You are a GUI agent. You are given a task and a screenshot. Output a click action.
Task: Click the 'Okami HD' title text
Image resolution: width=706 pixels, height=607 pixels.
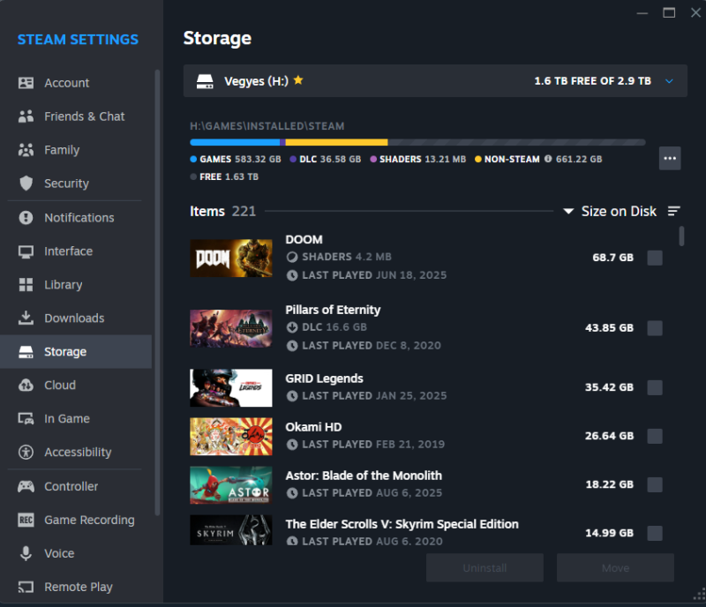pyautogui.click(x=313, y=427)
